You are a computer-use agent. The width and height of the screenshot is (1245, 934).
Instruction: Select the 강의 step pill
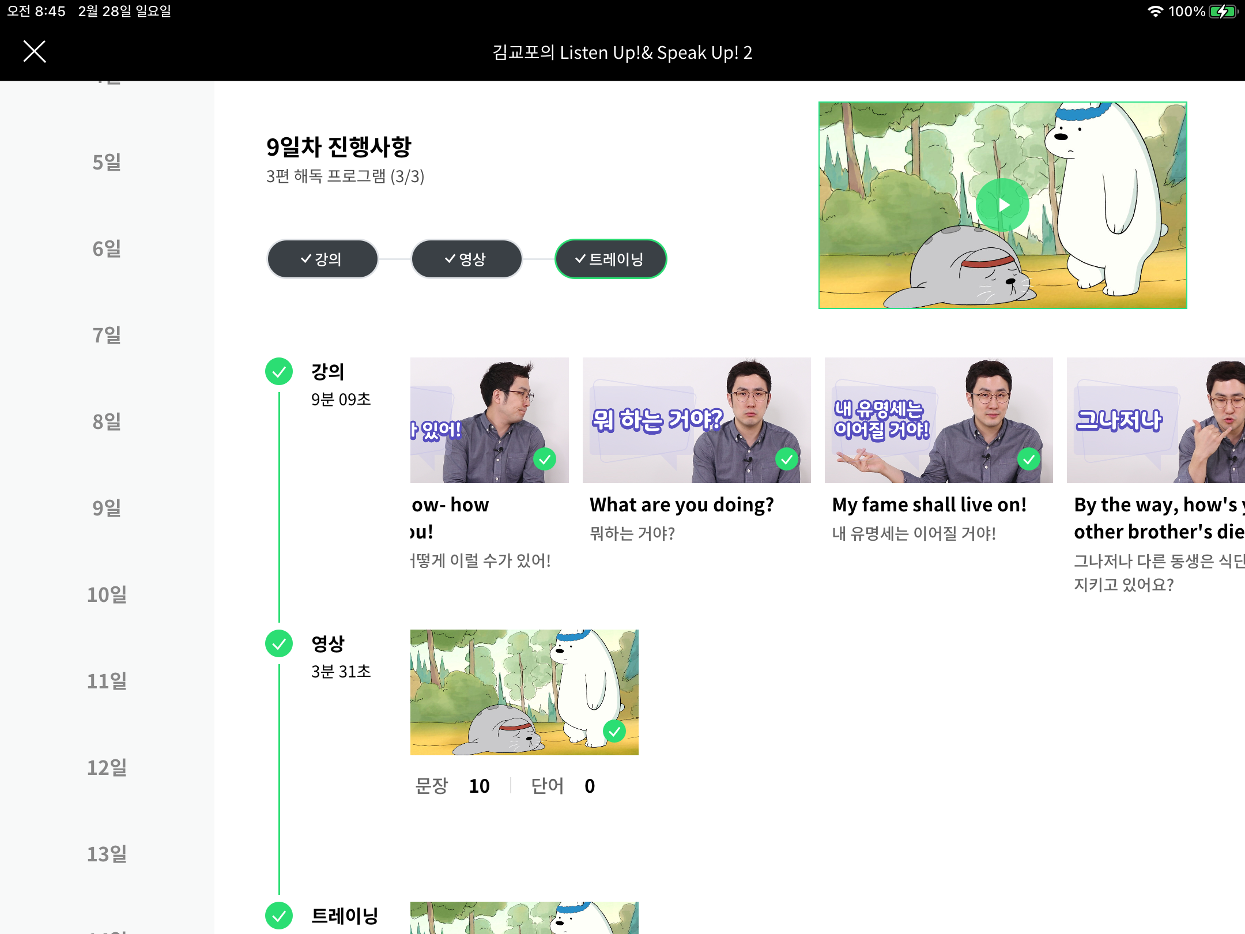(322, 259)
